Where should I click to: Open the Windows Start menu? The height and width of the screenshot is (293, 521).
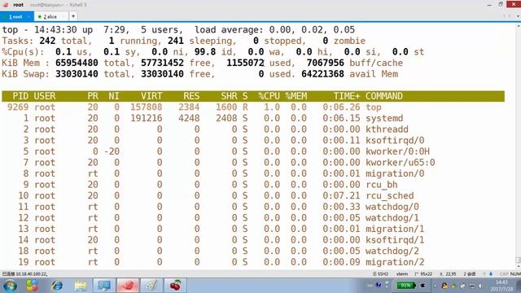pyautogui.click(x=10, y=286)
